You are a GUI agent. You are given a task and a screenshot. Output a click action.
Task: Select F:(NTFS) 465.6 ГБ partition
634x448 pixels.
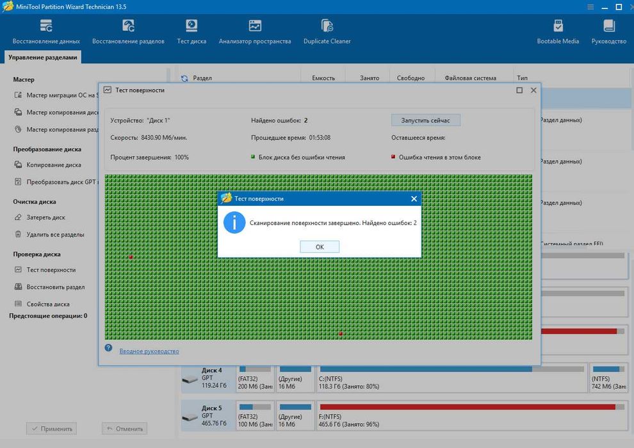(472, 415)
